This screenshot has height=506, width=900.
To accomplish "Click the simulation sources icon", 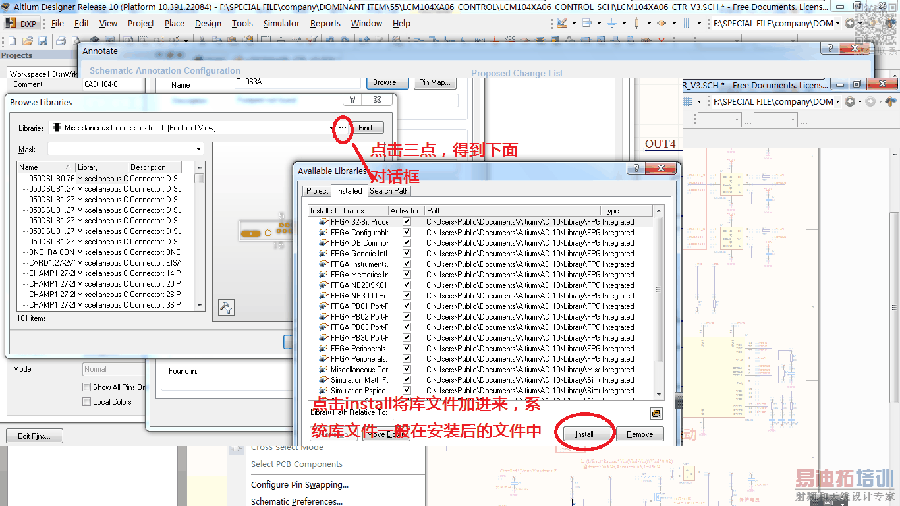I will (x=661, y=23).
